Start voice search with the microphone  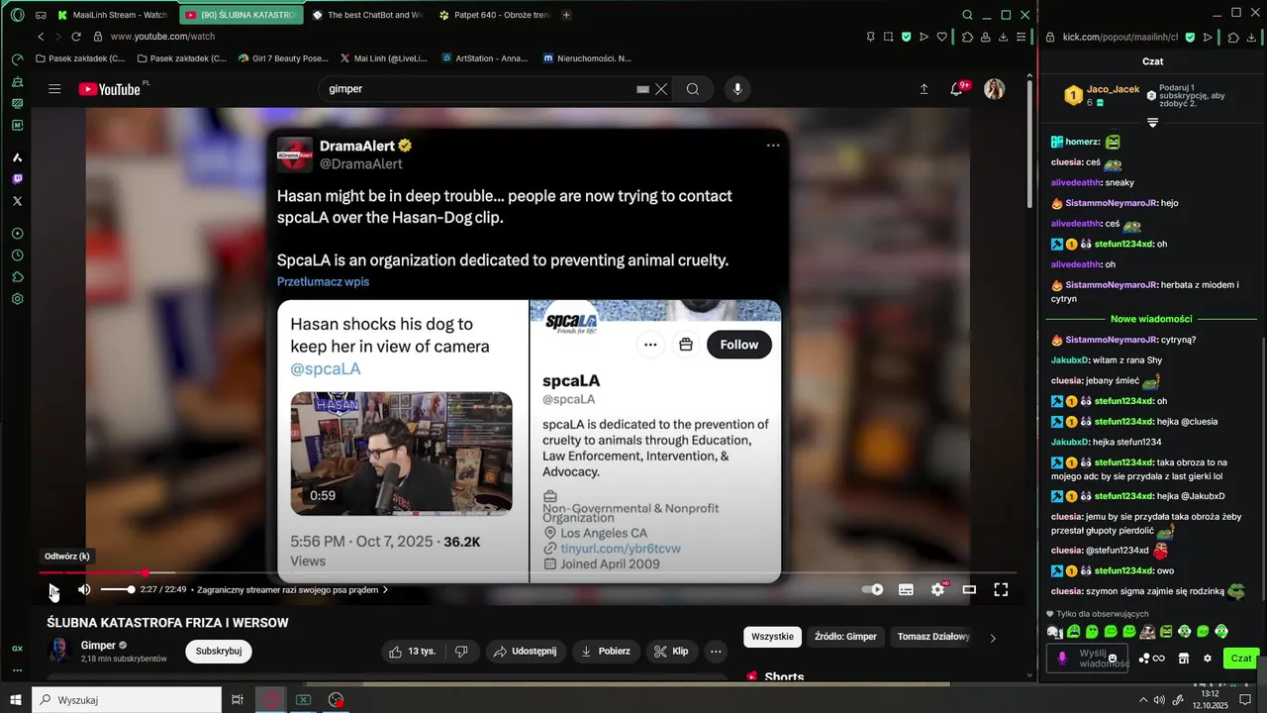point(736,89)
